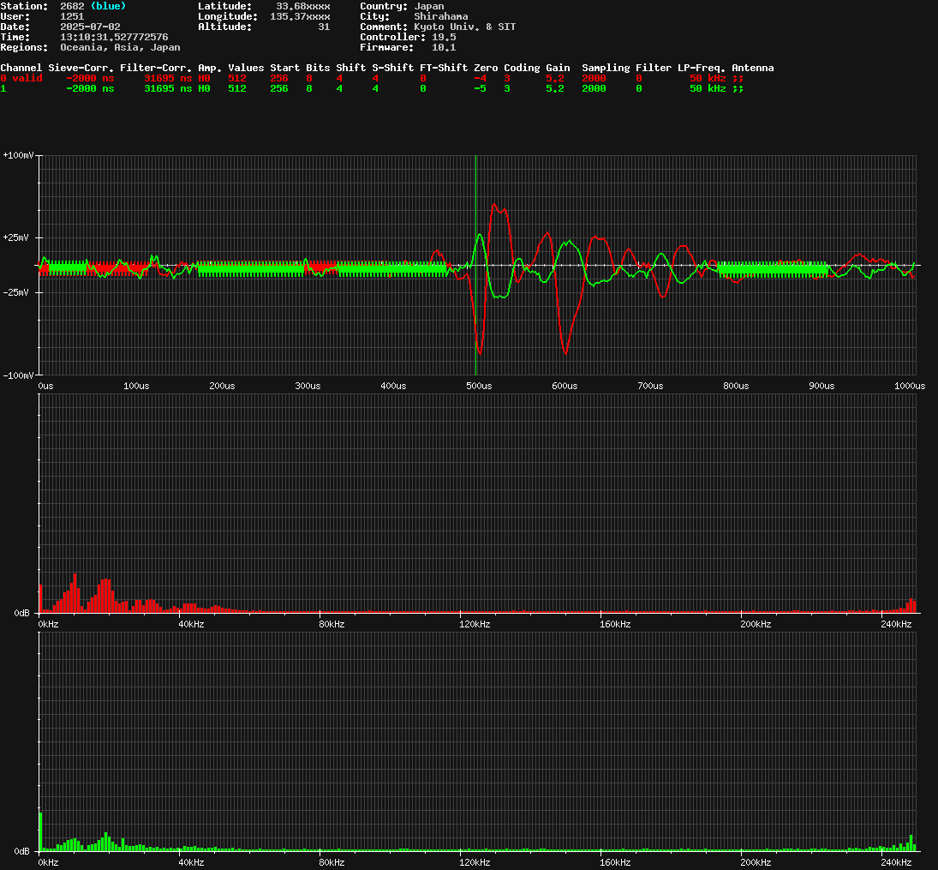
Task: Click the comment Kyoto Univ. & SIT
Action: pos(465,27)
